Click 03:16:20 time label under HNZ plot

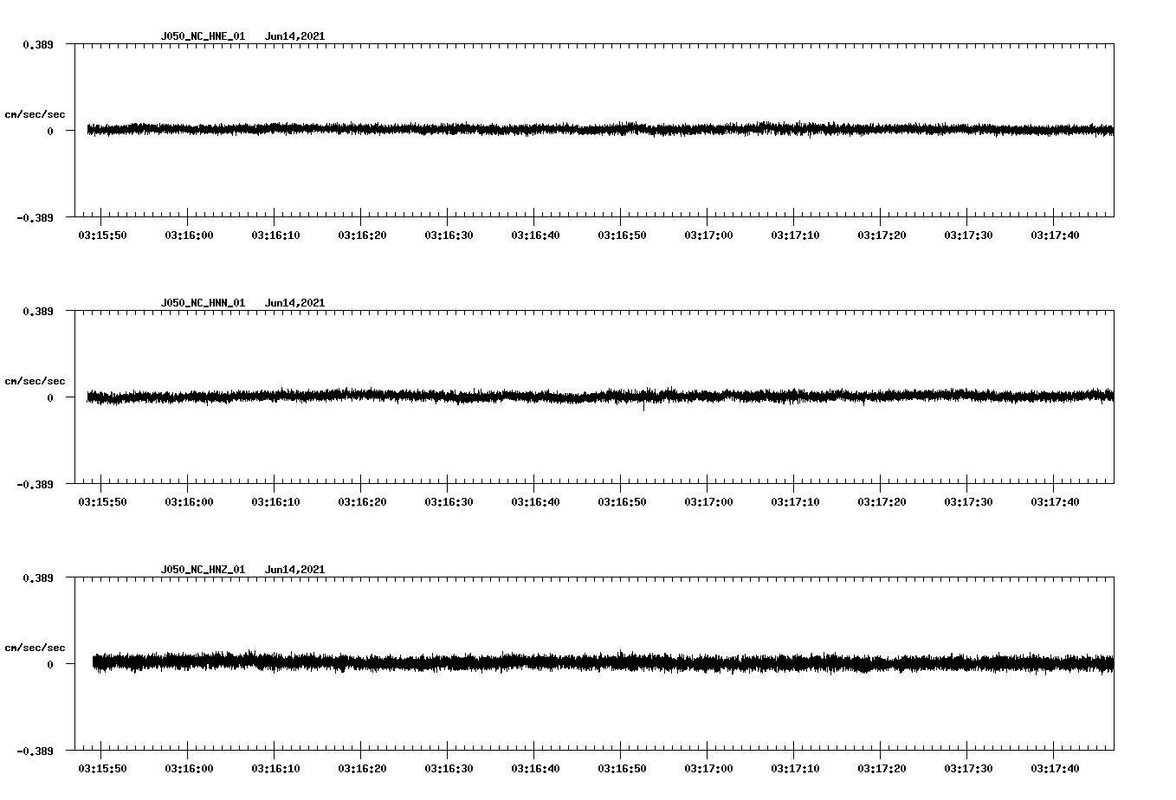[x=362, y=768]
